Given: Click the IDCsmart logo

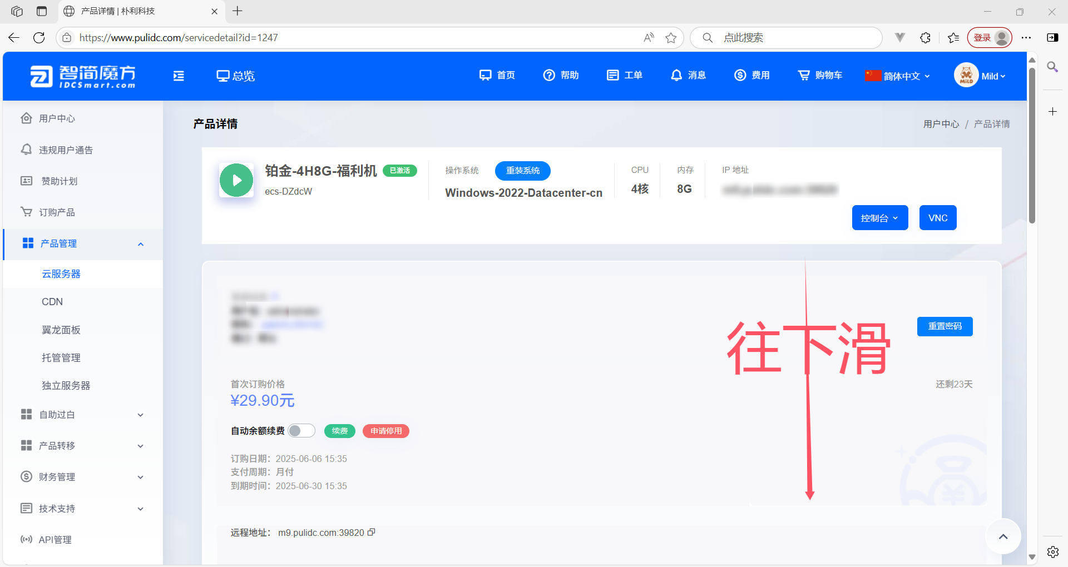Looking at the screenshot, I should click(x=83, y=76).
